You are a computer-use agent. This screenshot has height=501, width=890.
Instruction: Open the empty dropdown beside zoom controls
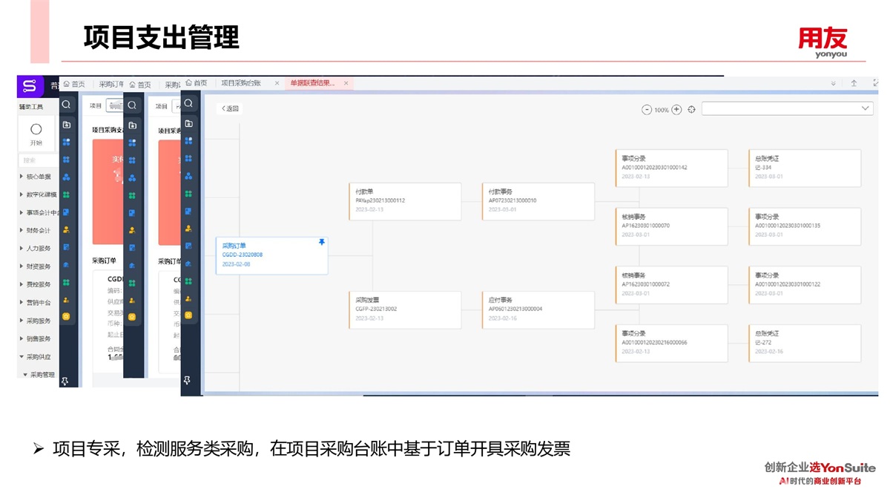pos(787,108)
